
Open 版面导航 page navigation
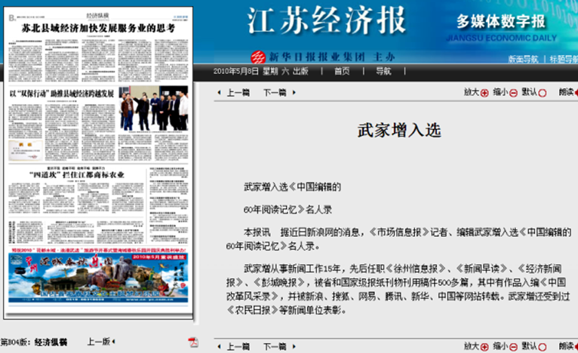(523, 59)
